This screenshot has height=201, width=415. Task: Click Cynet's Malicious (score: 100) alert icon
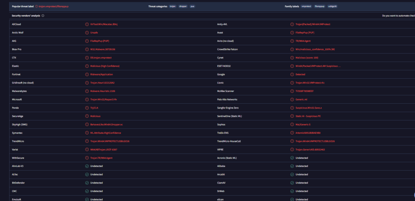coord(292,58)
